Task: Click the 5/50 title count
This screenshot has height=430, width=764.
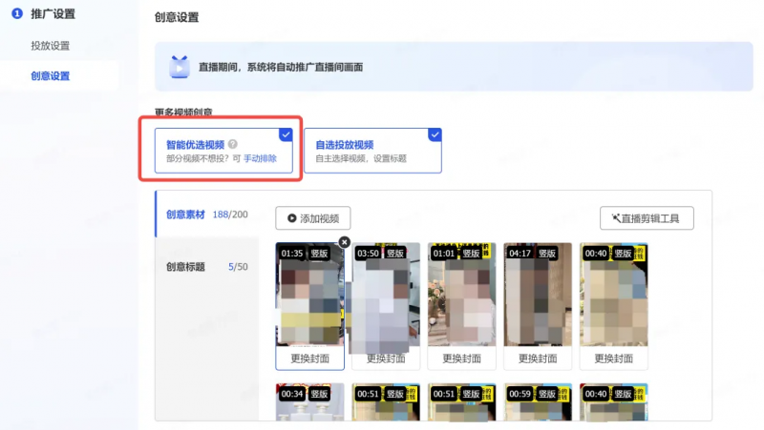Action: pyautogui.click(x=238, y=267)
